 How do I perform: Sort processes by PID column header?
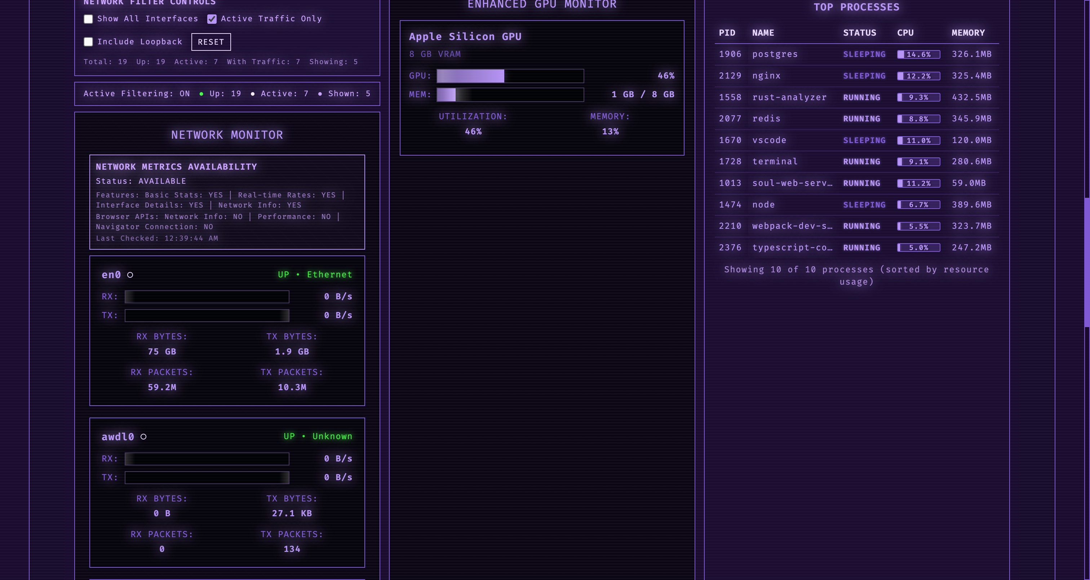coord(727,33)
